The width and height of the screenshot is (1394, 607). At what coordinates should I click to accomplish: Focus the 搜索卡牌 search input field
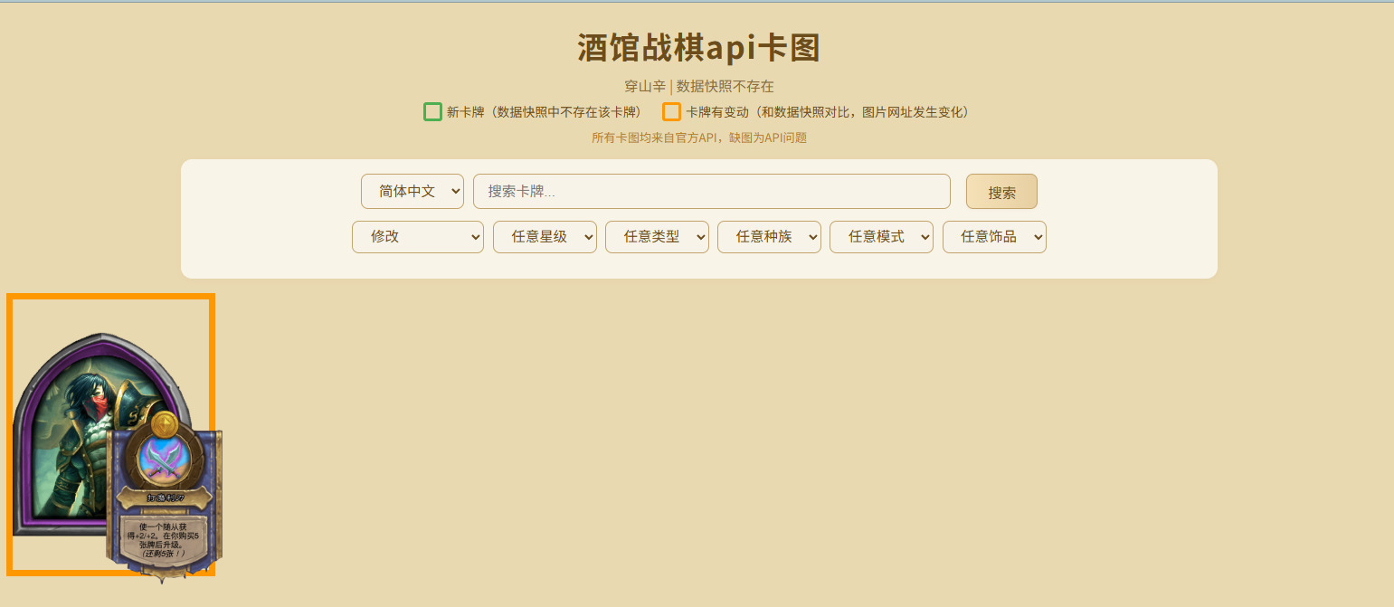(x=711, y=191)
